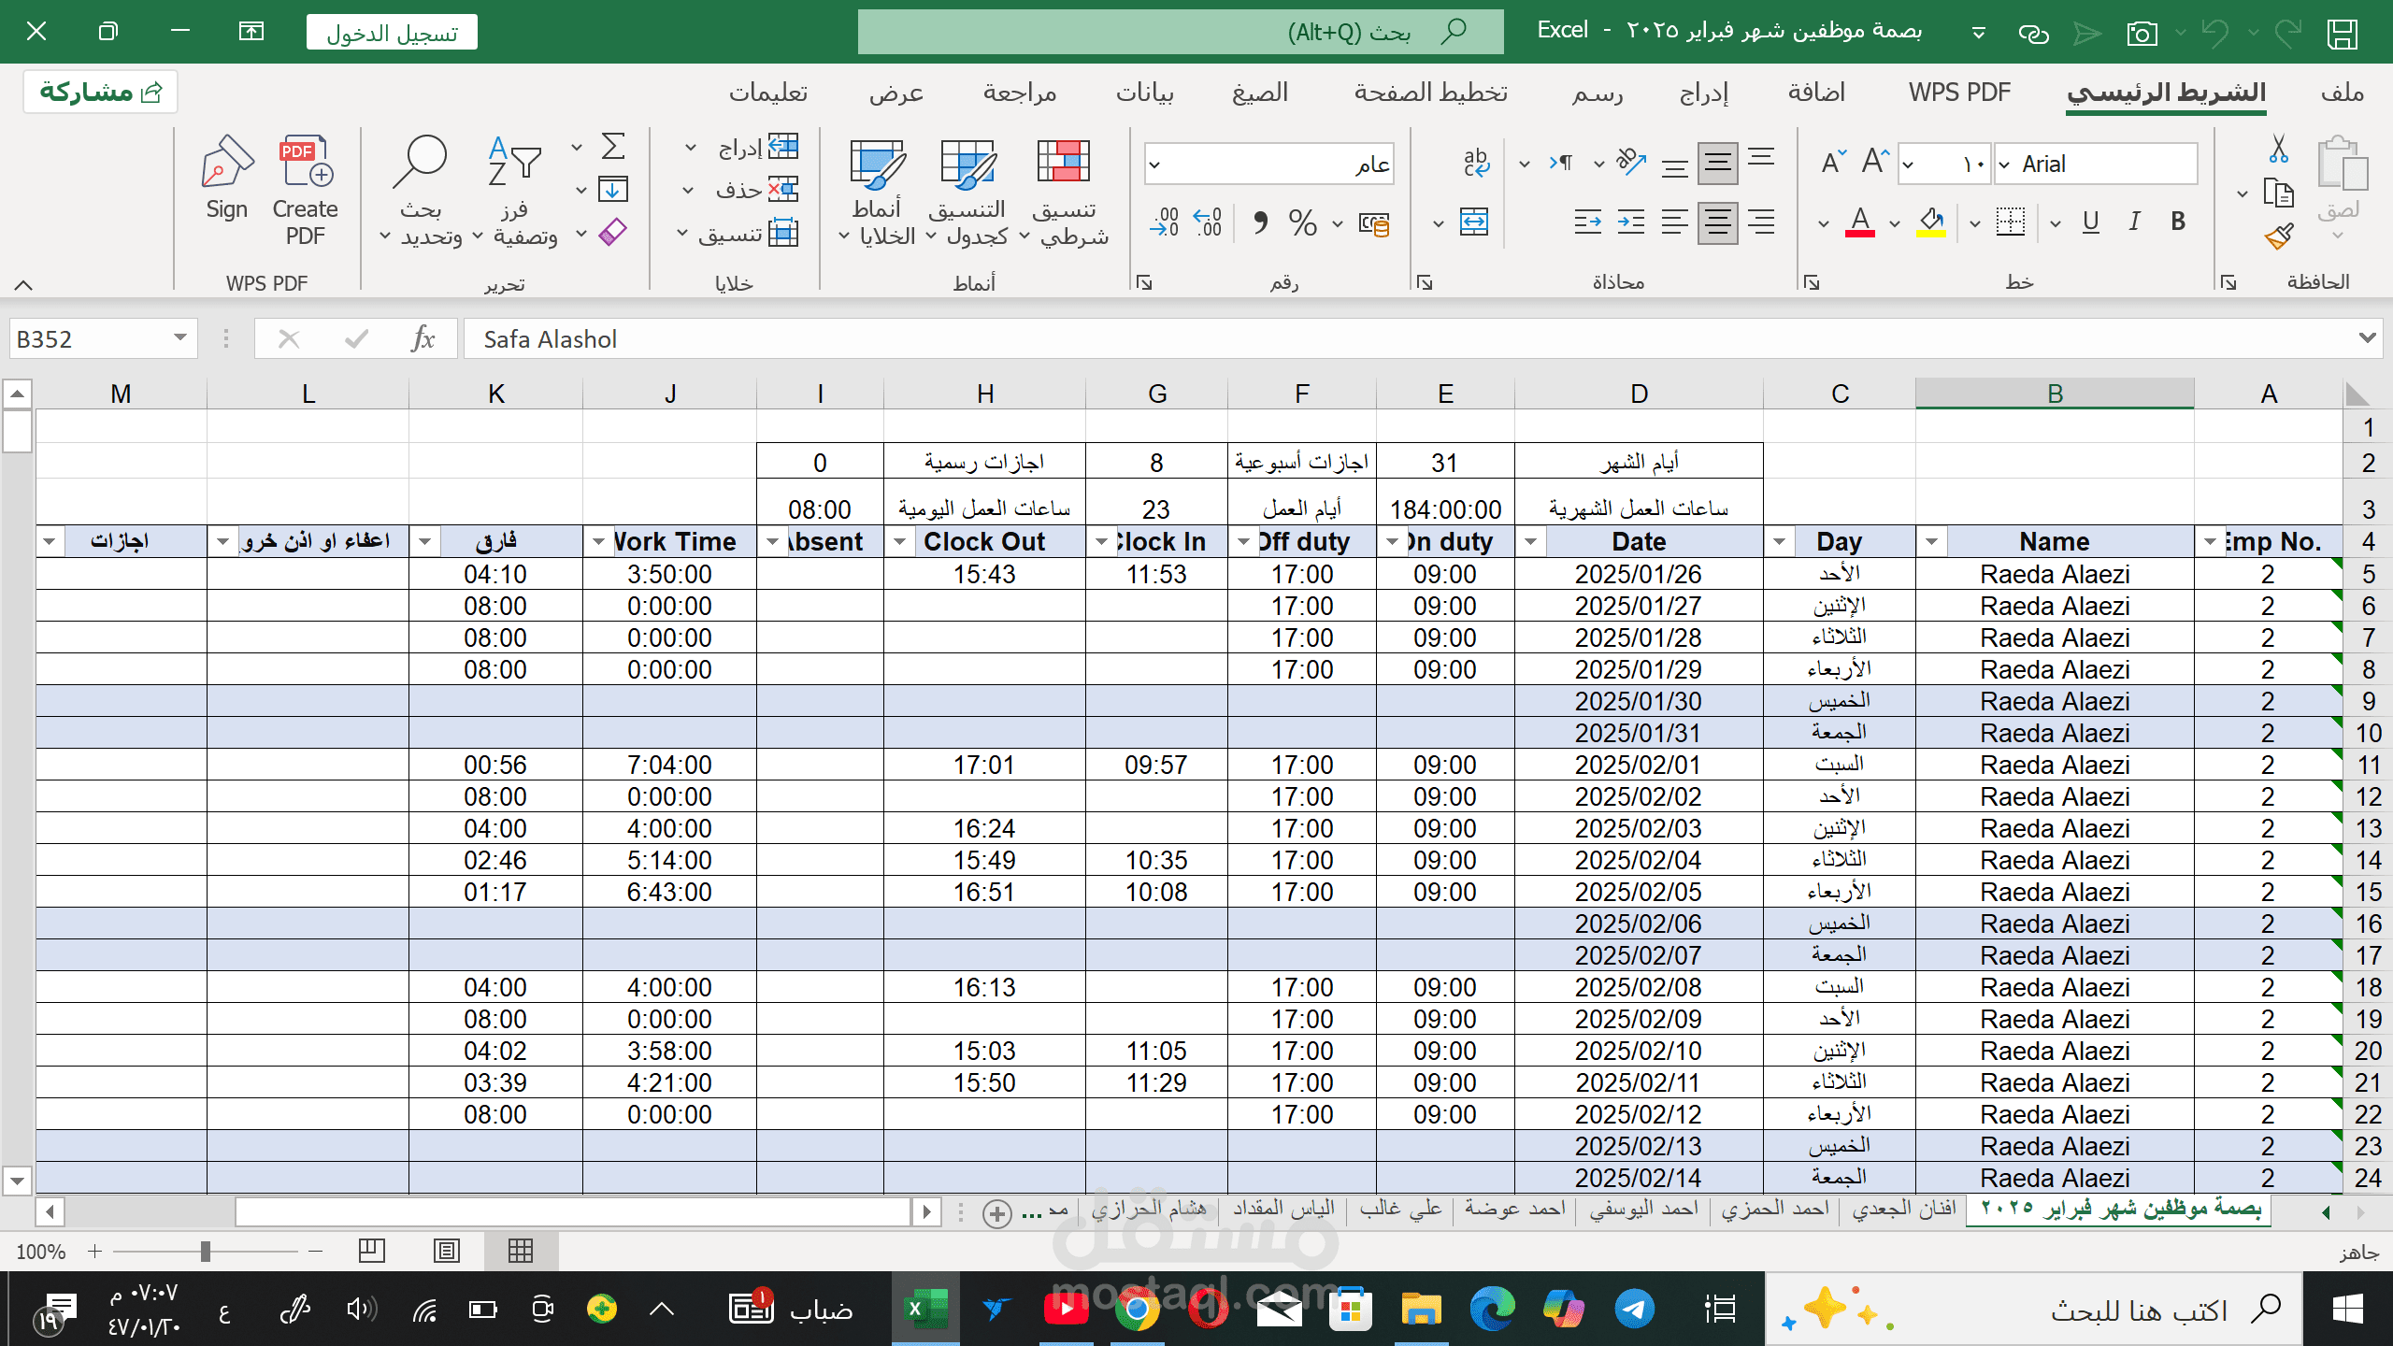Viewport: 2393px width, 1346px height.
Task: Toggle Italic formatting
Action: (x=2134, y=222)
